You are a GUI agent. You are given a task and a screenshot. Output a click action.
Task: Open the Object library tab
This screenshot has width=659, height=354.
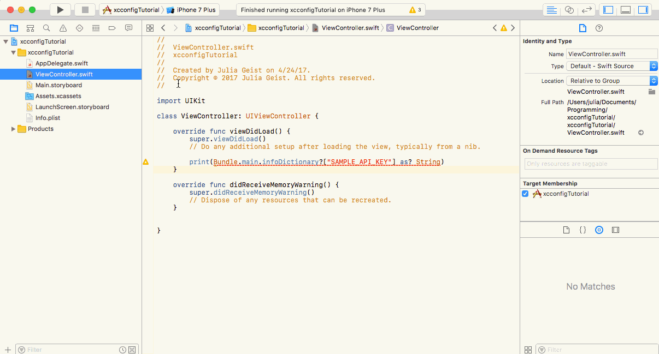(599, 230)
